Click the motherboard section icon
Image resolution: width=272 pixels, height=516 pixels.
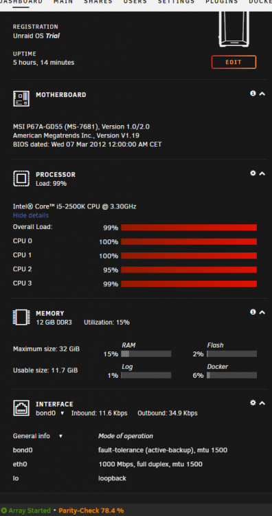coord(21,98)
